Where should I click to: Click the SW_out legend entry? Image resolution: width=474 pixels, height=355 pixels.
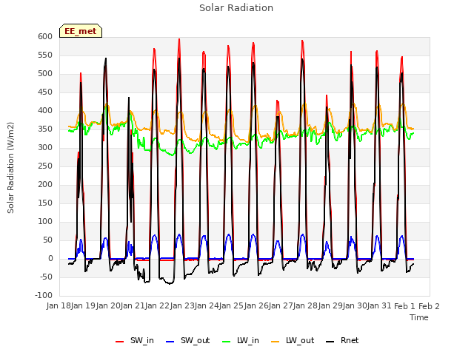point(187,341)
